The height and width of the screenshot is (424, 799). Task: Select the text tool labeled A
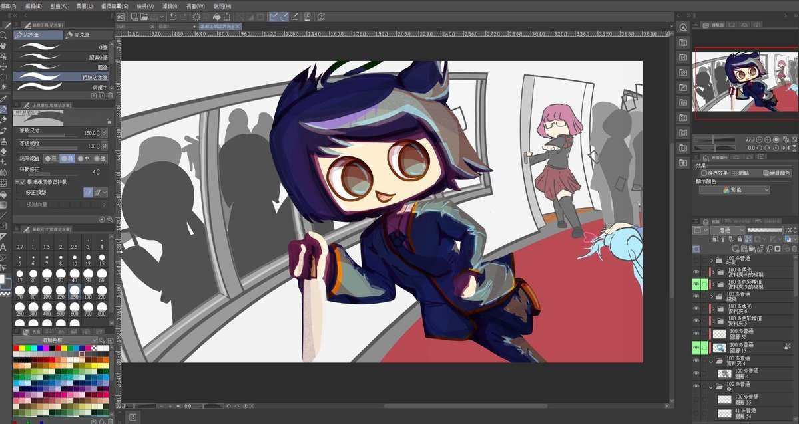tap(4, 247)
